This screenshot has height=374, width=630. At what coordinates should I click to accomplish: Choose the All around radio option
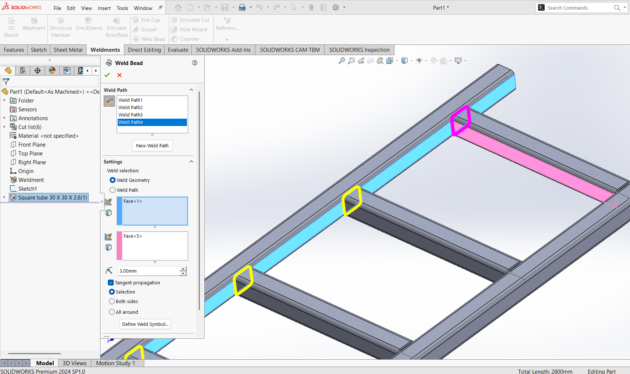pyautogui.click(x=112, y=312)
